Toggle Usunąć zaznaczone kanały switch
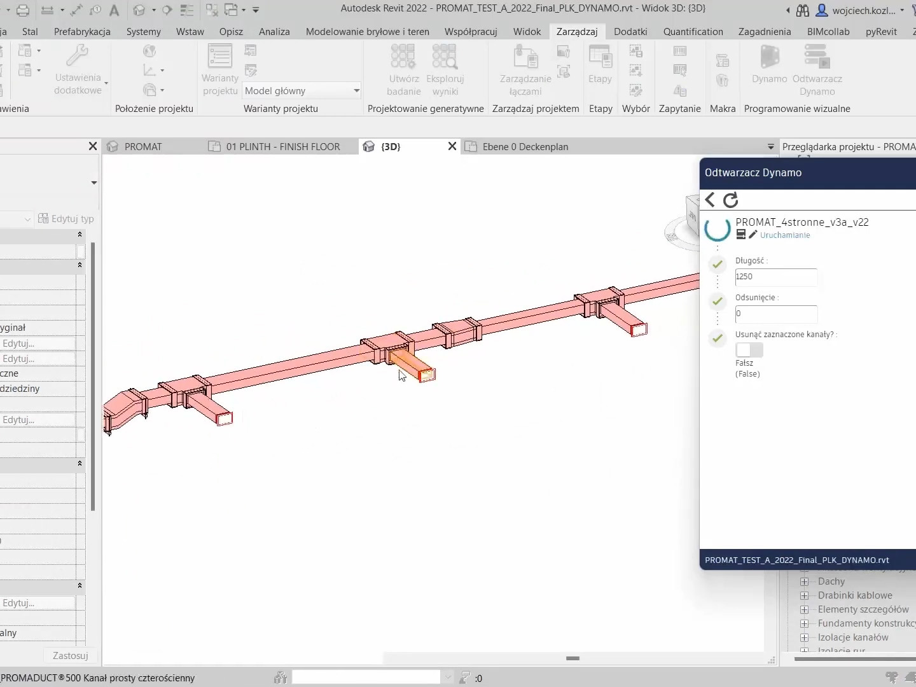 [749, 350]
